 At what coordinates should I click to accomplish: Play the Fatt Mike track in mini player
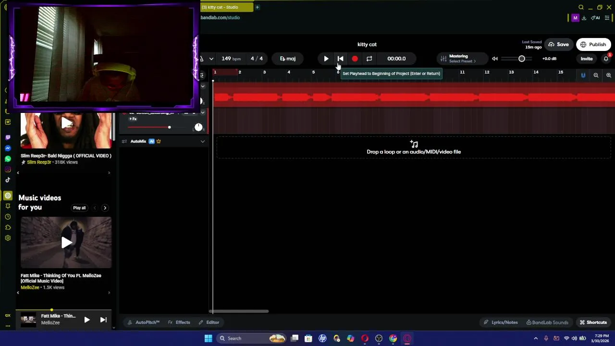pyautogui.click(x=87, y=320)
